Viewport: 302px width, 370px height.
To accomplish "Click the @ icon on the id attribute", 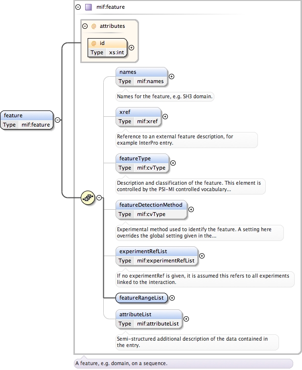I will click(x=93, y=44).
